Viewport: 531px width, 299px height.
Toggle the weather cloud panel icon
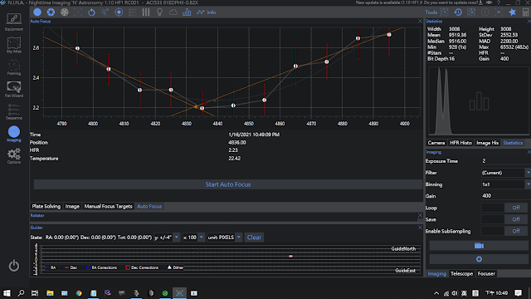173,12
